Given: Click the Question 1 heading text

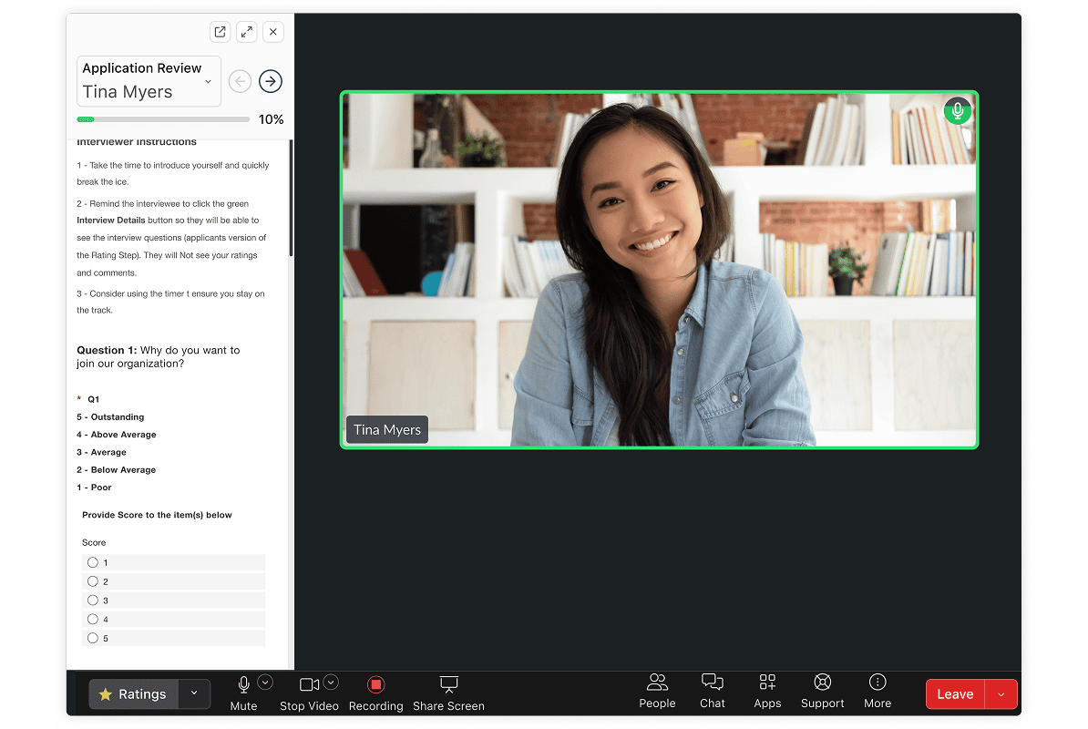Looking at the screenshot, I should [x=159, y=356].
